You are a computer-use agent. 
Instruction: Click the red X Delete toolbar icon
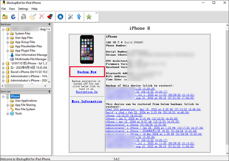point(42,16)
